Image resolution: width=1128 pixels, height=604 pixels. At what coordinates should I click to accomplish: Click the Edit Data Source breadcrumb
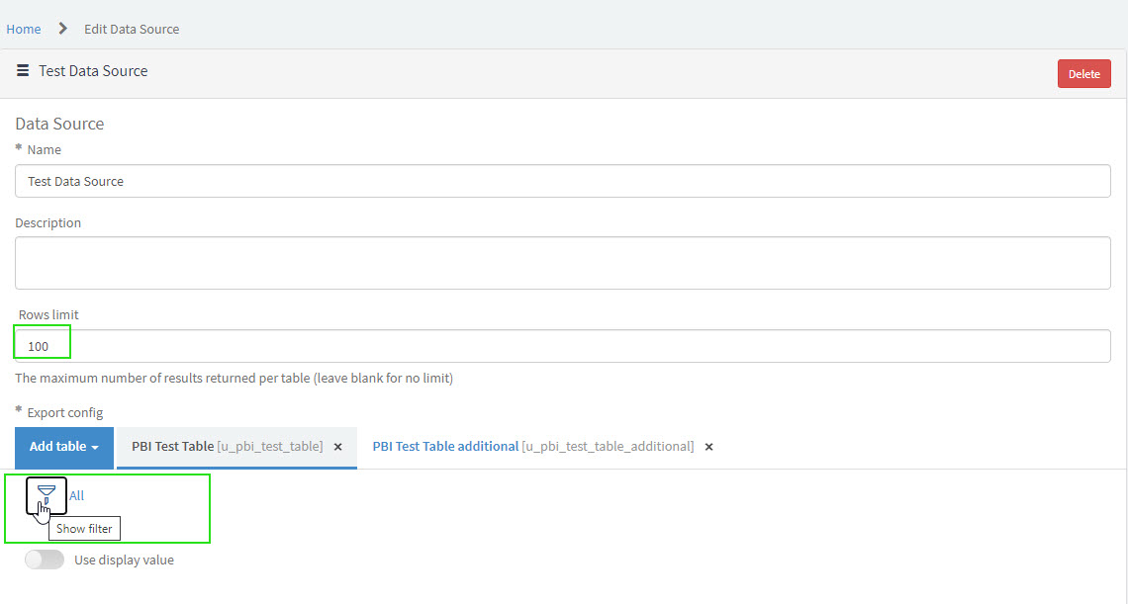[x=132, y=29]
